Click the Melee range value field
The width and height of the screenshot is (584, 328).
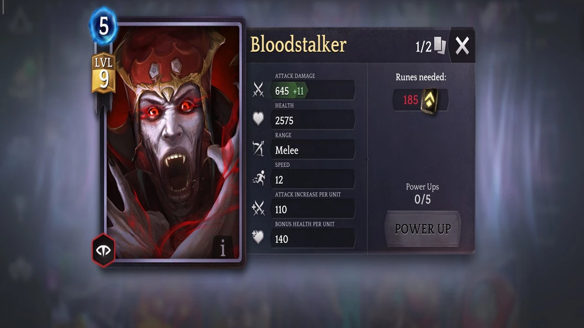coord(313,150)
